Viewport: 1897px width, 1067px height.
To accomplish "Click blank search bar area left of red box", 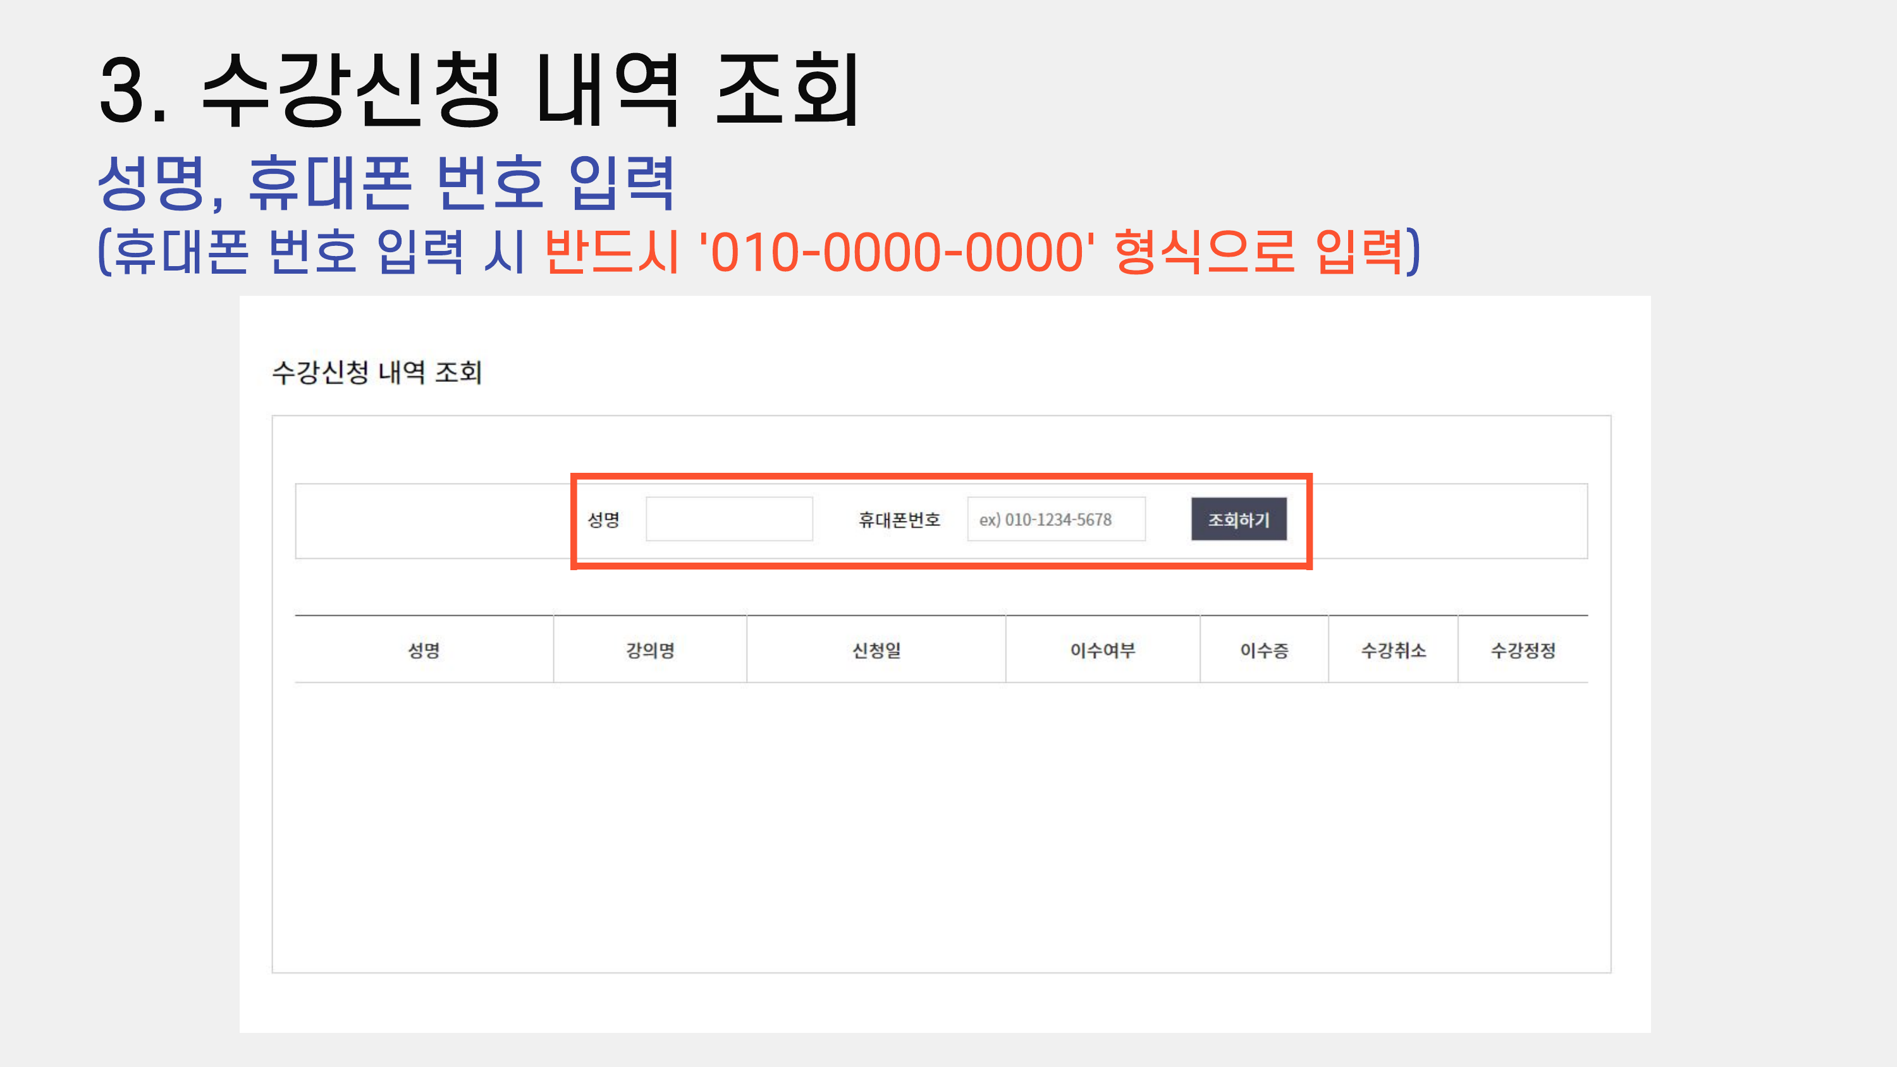I will [433, 521].
